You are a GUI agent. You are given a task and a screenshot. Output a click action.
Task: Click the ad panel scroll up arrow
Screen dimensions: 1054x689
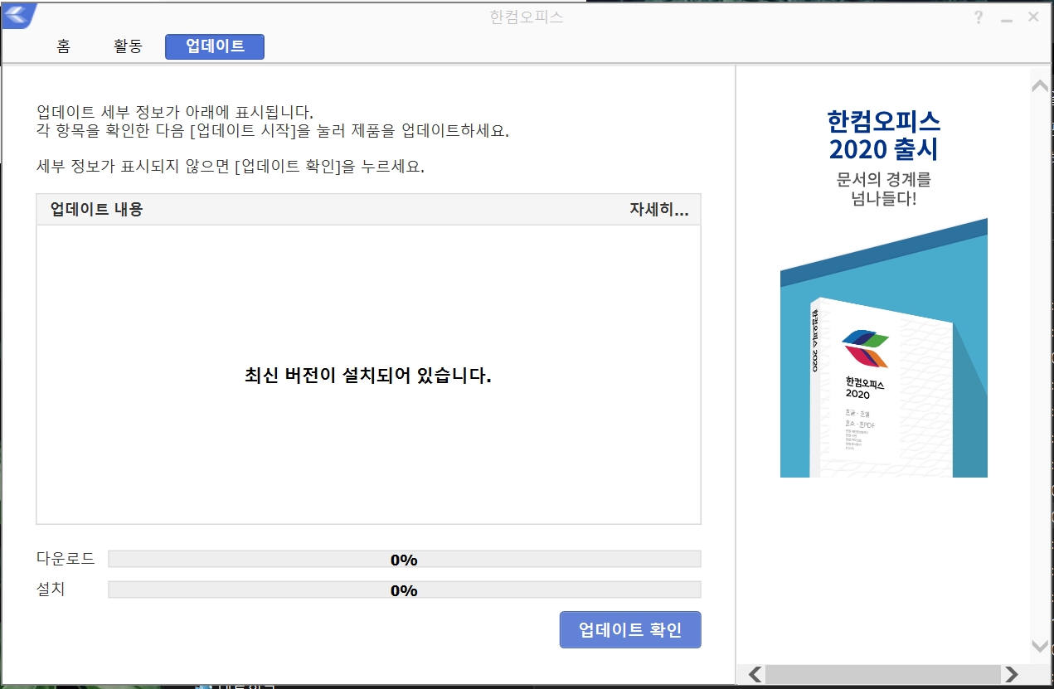pos(1040,85)
